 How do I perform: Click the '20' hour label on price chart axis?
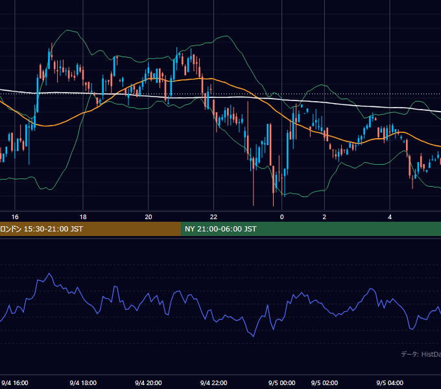[x=149, y=217]
